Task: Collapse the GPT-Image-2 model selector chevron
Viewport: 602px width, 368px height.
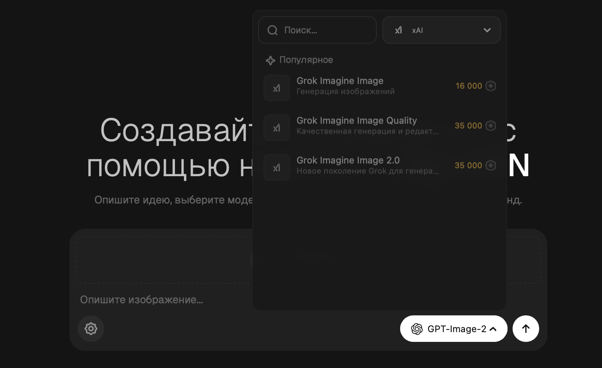Action: pyautogui.click(x=493, y=329)
